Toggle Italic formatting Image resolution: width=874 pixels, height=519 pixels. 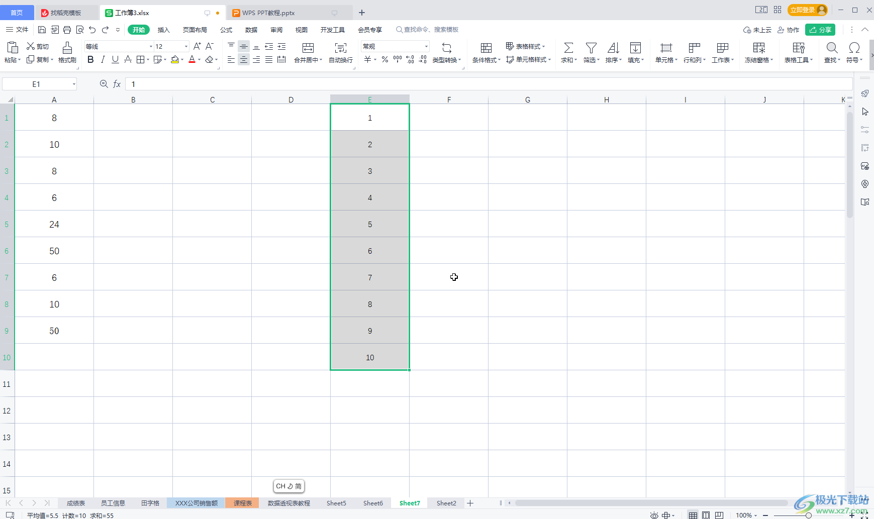click(103, 60)
